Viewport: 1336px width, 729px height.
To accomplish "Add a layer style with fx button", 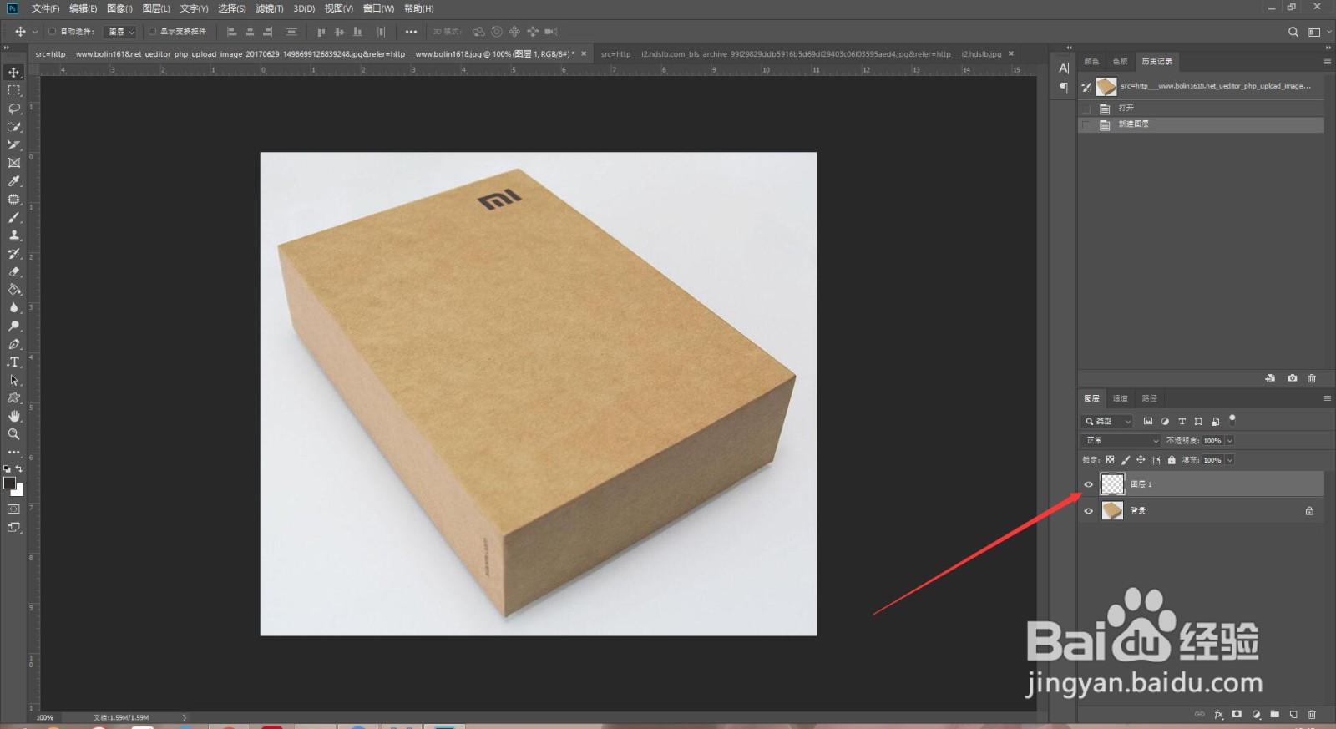I will coord(1219,715).
